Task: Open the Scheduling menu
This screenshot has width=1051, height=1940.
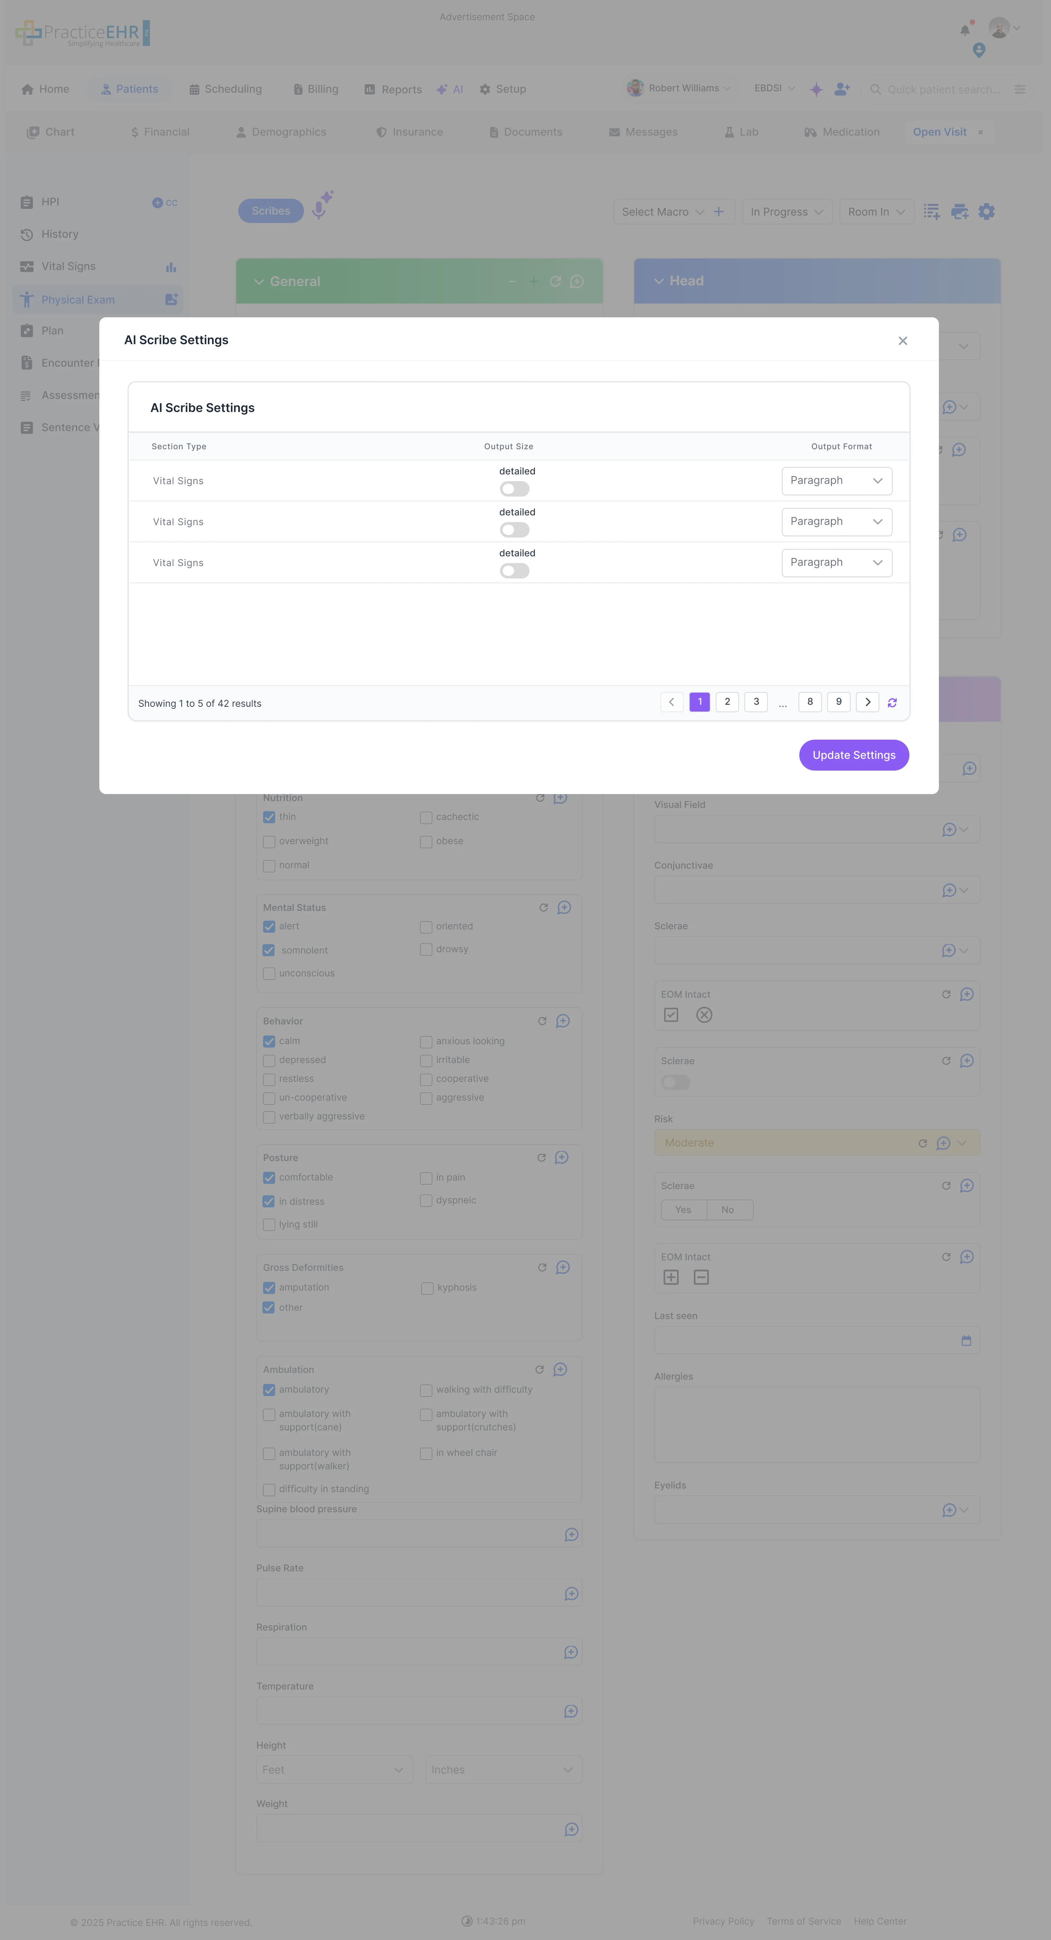Action: (x=225, y=89)
